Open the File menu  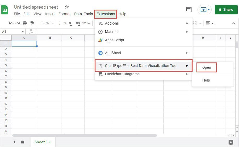[x=17, y=14]
